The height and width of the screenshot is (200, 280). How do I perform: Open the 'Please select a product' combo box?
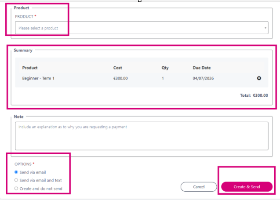pos(142,28)
